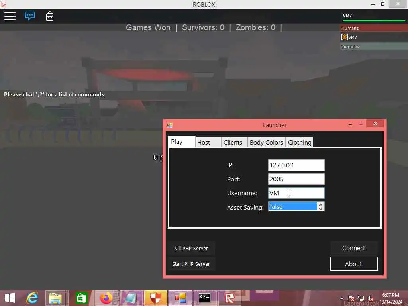This screenshot has width=408, height=306.
Task: Click the Port input field
Action: 296,179
